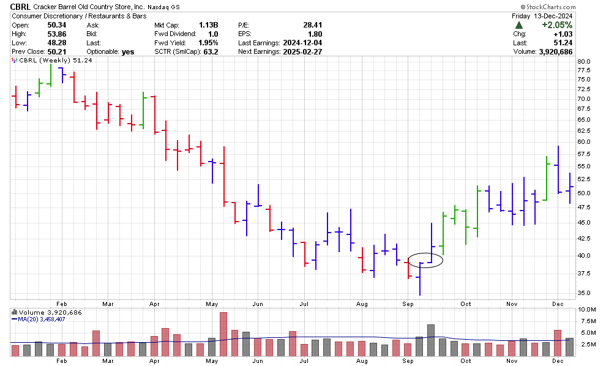This screenshot has height=366, width=606.
Task: Click the +2.05% percent change value
Action: 557,25
